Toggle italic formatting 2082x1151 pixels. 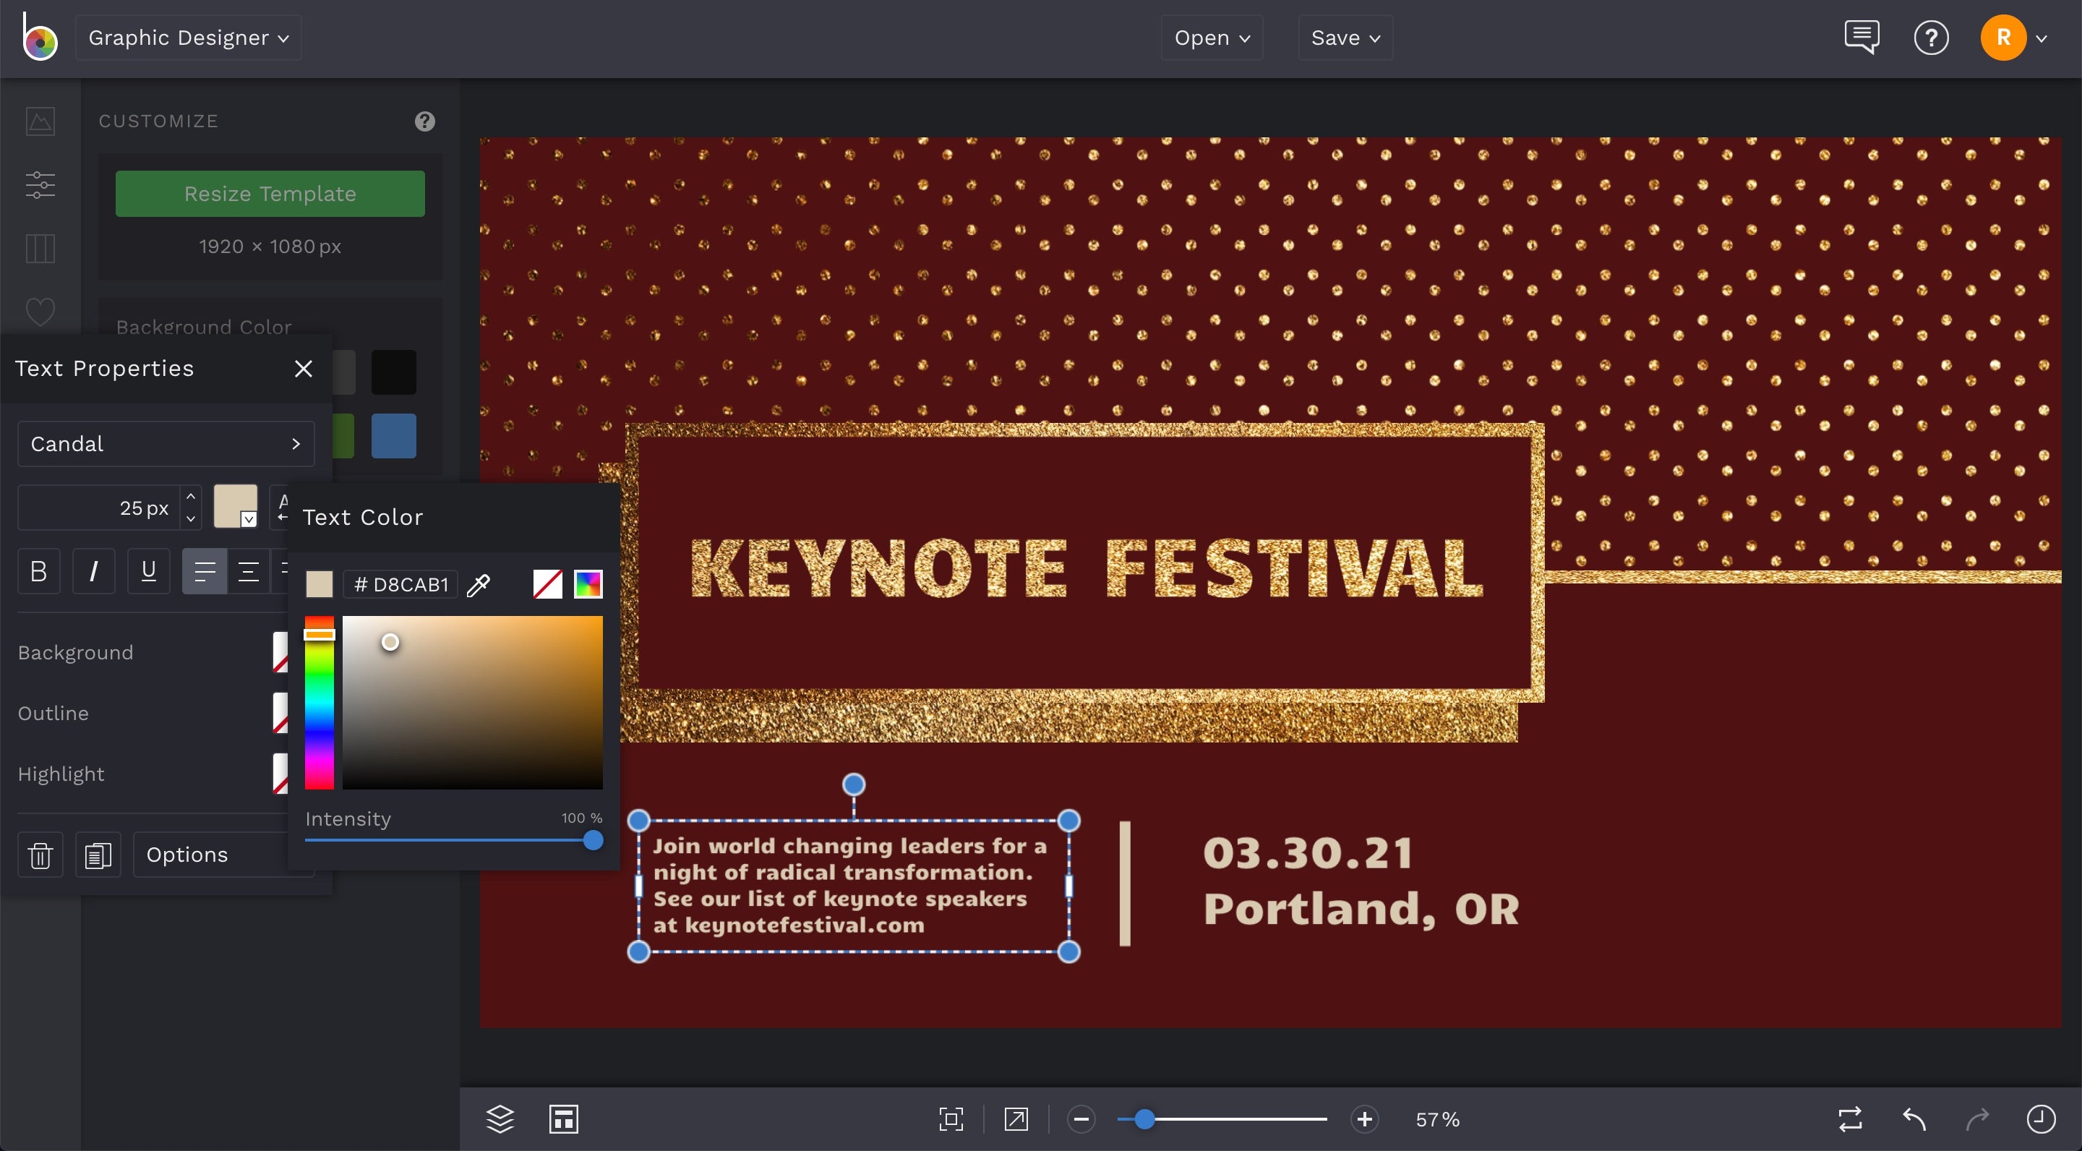(93, 571)
